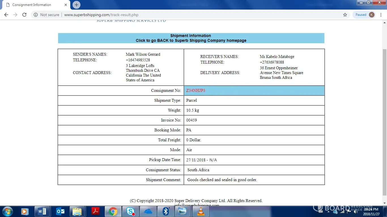Open Word from the taskbar
The image size is (387, 217).
[42, 211]
